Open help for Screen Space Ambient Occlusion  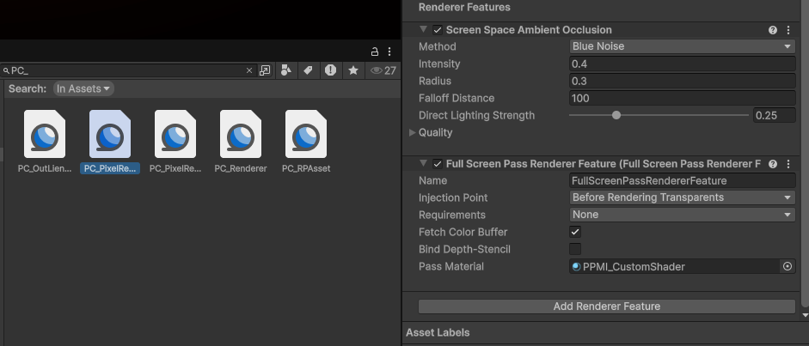click(773, 30)
